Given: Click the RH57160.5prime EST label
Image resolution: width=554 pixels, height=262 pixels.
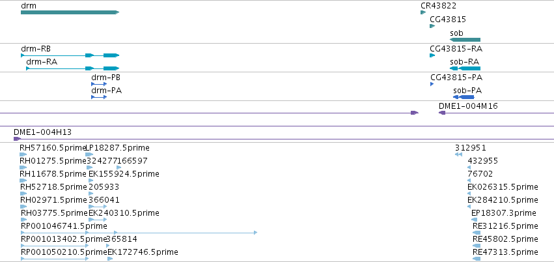Looking at the screenshot, I should [53, 148].
